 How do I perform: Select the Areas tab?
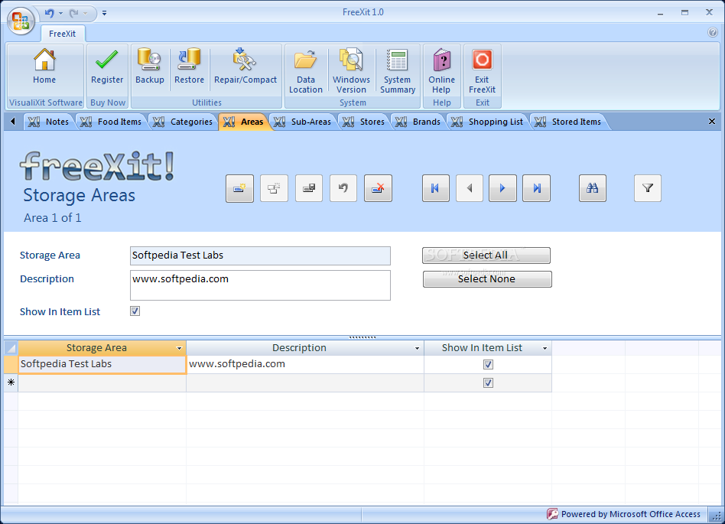(244, 122)
